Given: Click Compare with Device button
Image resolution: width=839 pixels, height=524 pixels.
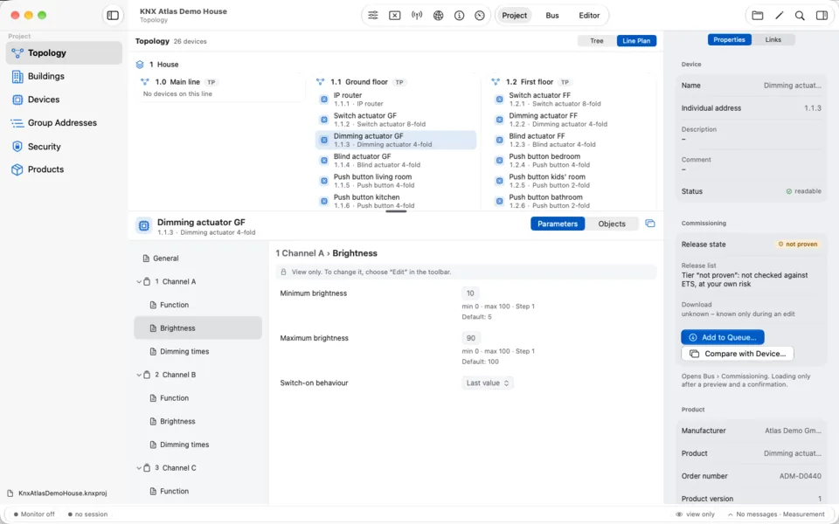Looking at the screenshot, I should click(738, 354).
